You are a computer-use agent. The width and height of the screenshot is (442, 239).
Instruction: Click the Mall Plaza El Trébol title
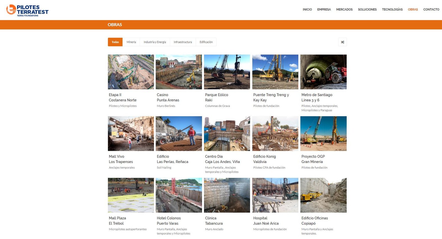[x=117, y=221]
